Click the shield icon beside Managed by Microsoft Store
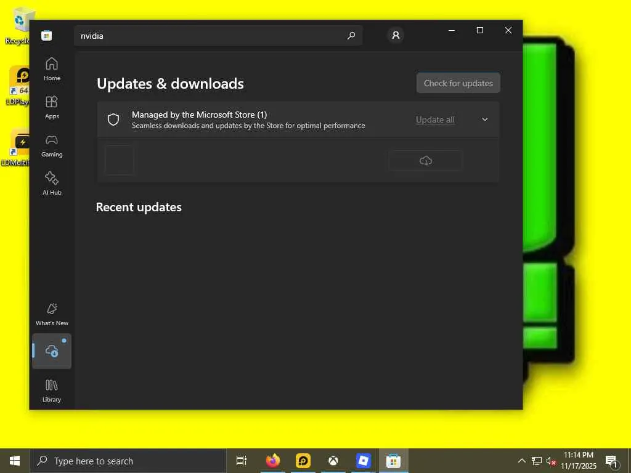 [113, 119]
